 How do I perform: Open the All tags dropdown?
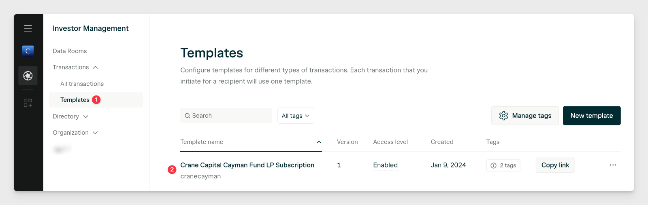(296, 116)
